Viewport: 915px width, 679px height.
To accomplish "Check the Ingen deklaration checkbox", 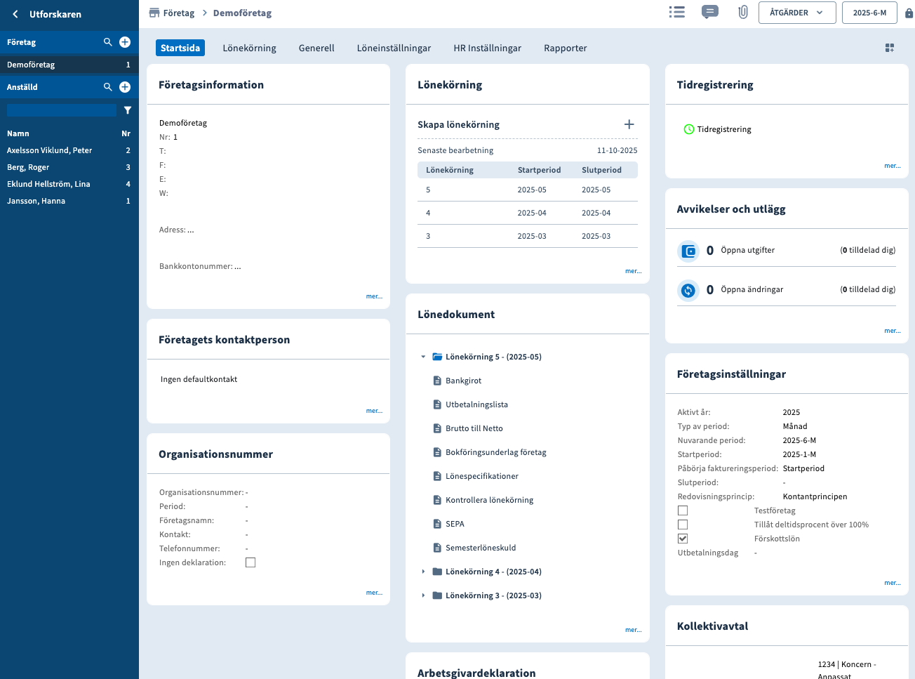I will 251,562.
